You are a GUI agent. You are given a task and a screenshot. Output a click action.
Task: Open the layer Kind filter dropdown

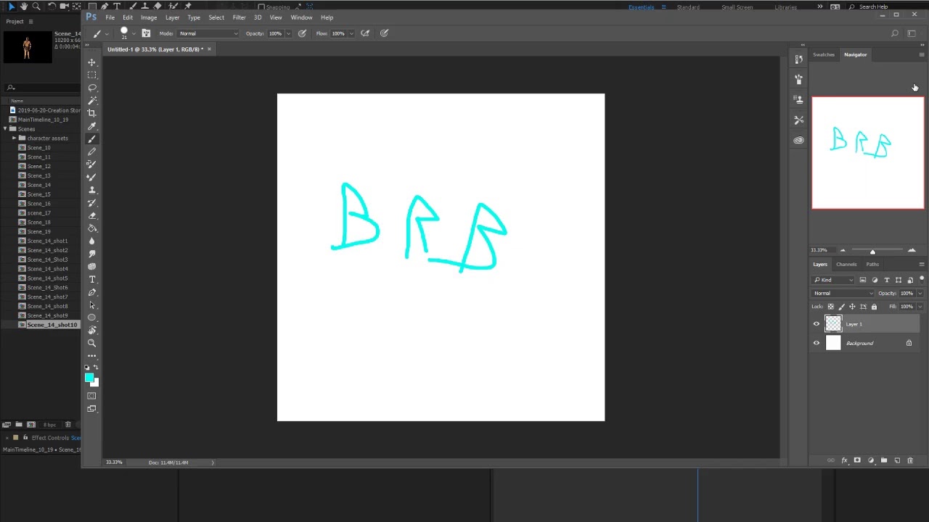[834, 280]
